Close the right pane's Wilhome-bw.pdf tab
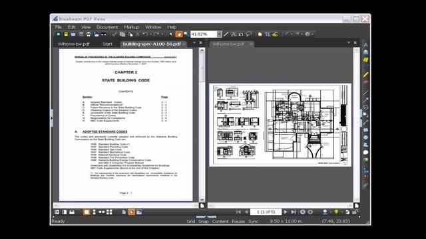 (x=251, y=44)
